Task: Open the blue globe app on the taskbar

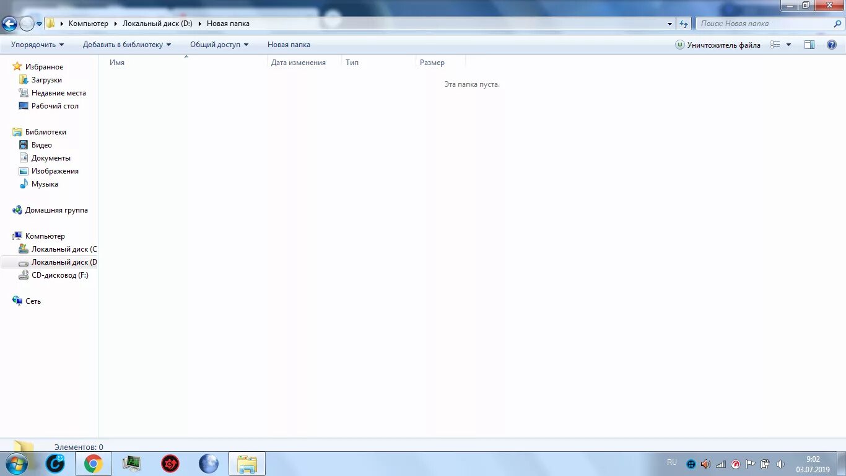Action: pyautogui.click(x=209, y=464)
